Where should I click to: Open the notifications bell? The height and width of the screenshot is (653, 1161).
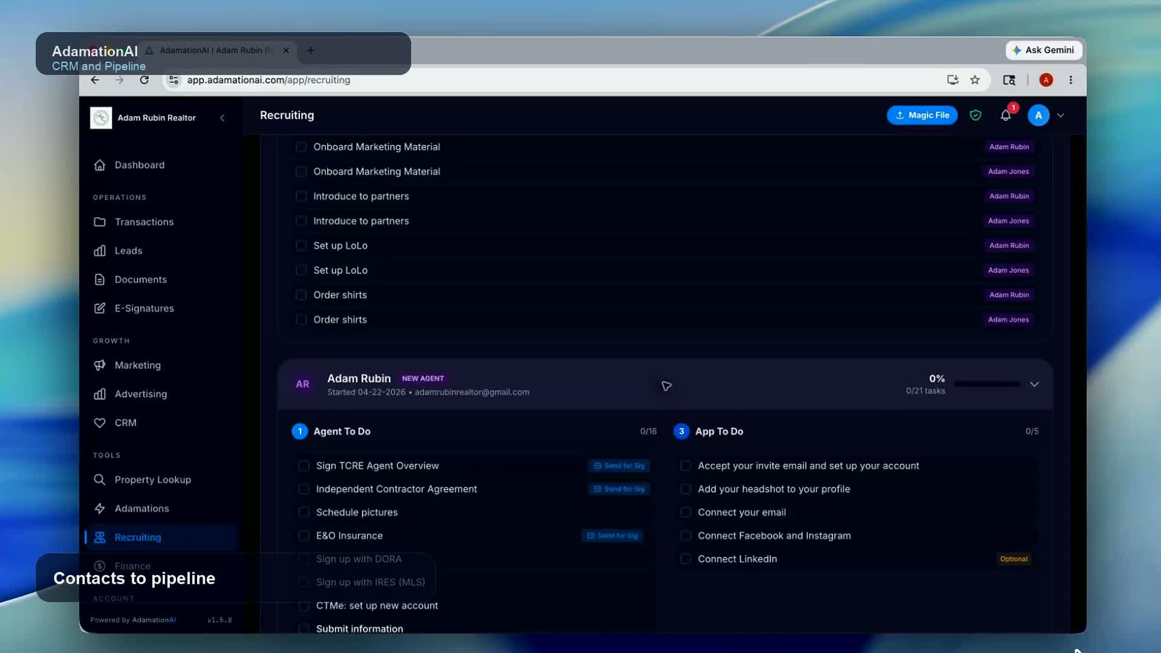1006,115
